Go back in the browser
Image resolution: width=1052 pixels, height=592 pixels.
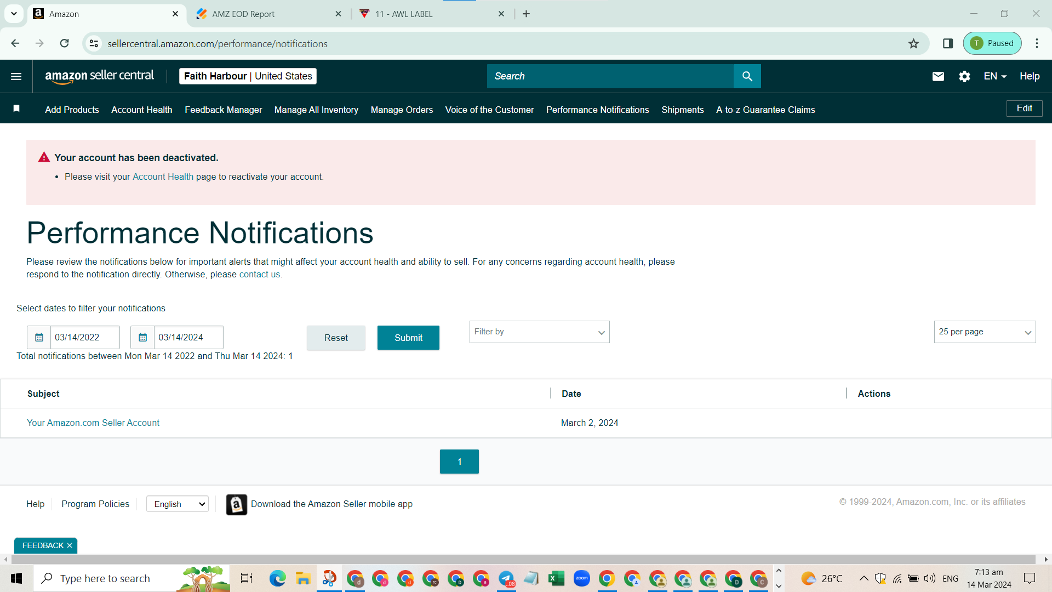click(x=15, y=43)
